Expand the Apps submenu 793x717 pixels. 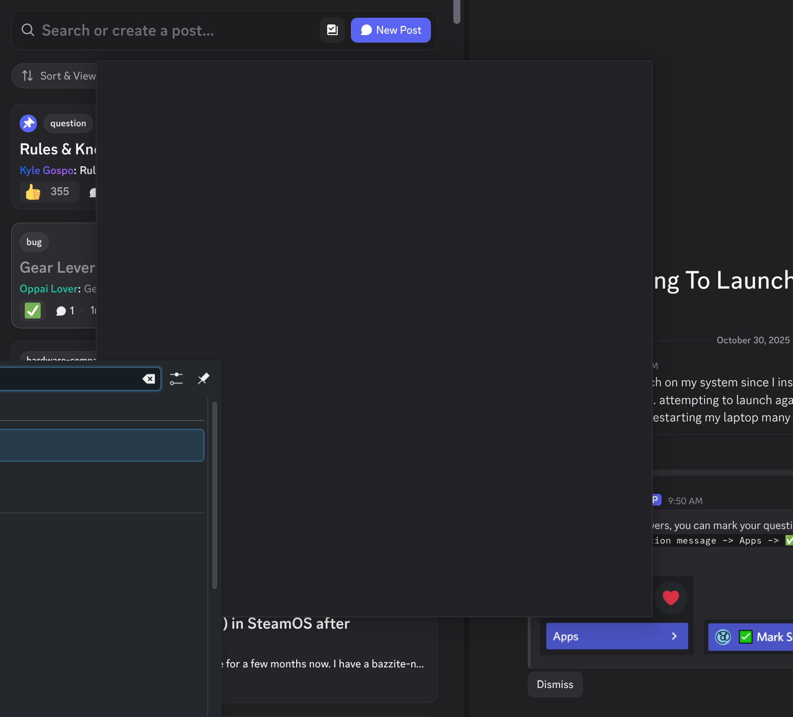(x=617, y=636)
